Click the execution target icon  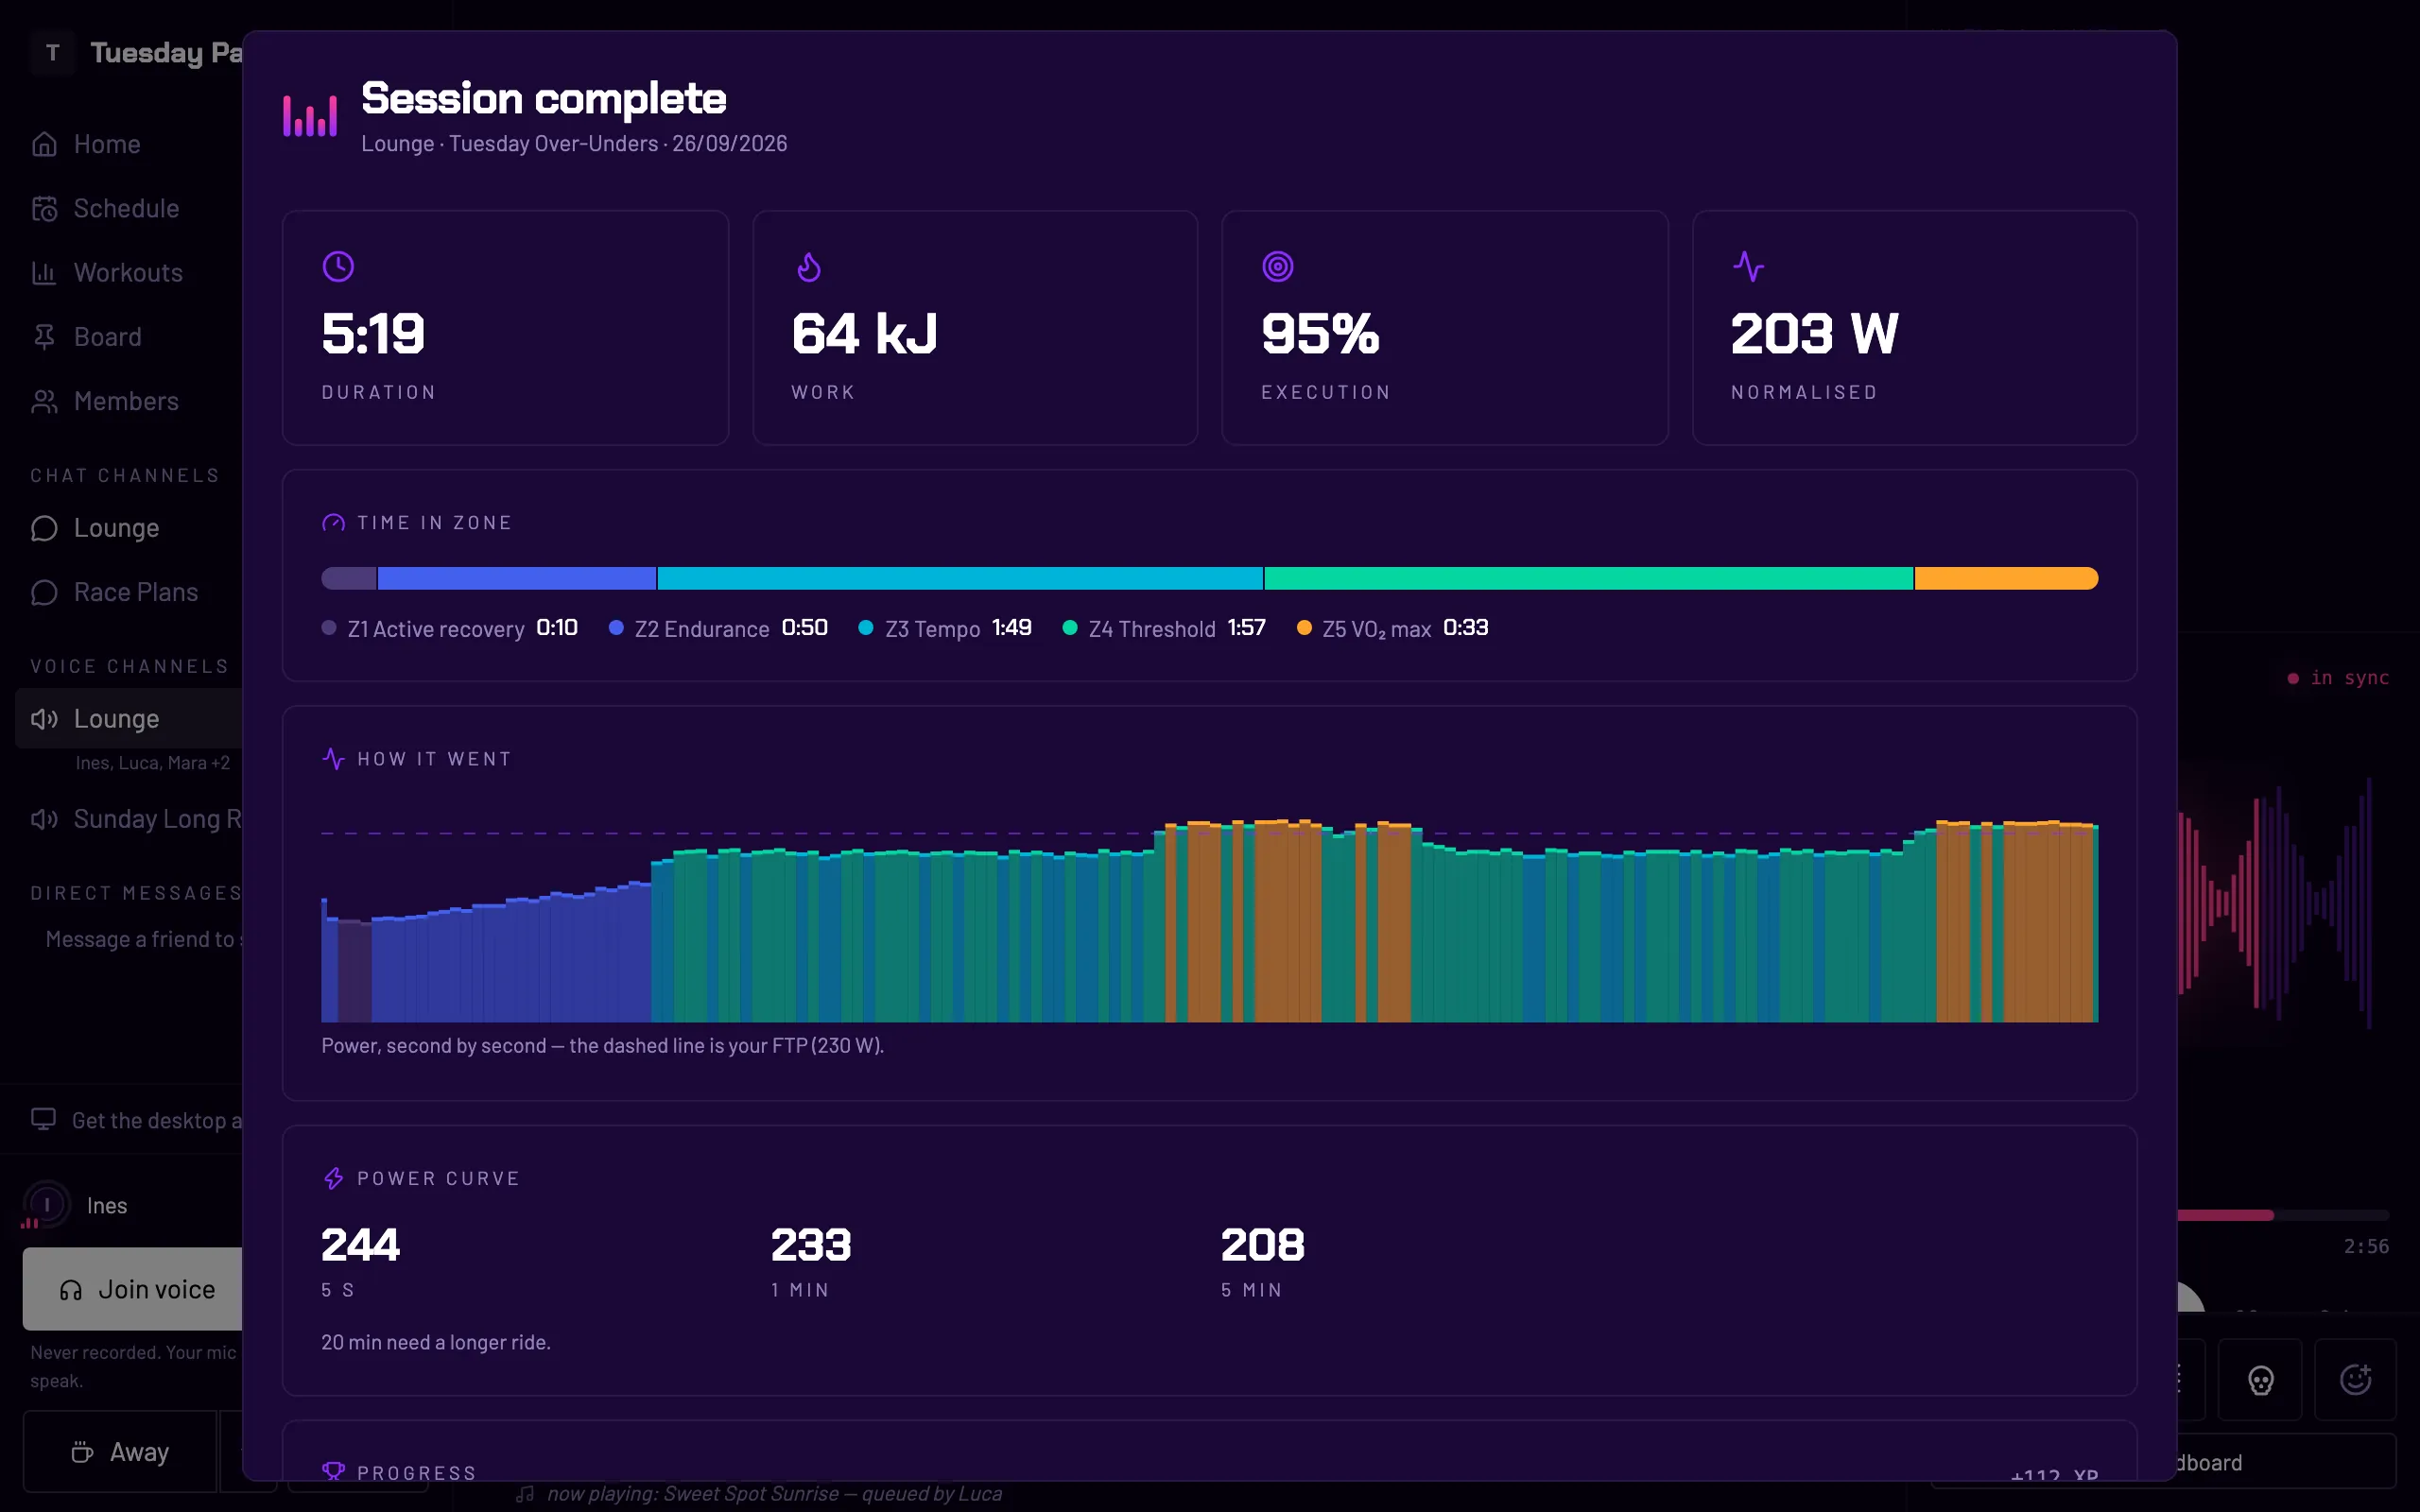point(1277,266)
